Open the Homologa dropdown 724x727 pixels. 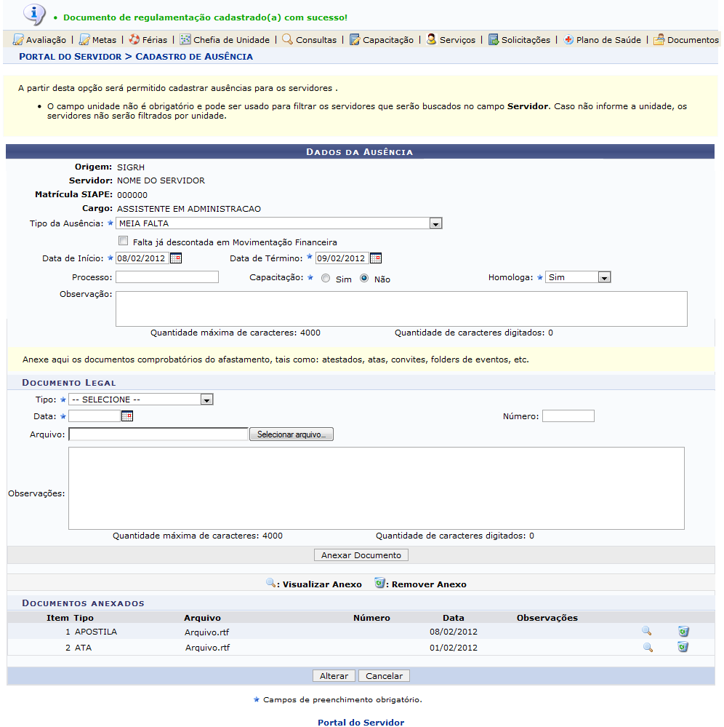(x=604, y=277)
